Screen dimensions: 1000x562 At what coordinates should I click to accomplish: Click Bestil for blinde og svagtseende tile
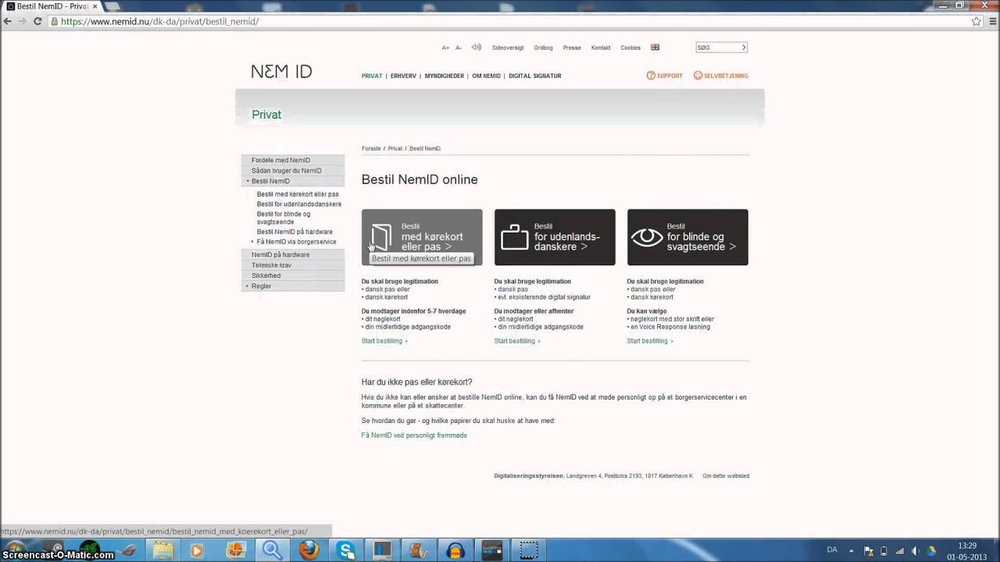click(687, 237)
